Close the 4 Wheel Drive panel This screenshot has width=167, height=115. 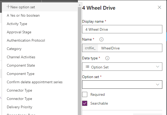click(x=159, y=7)
